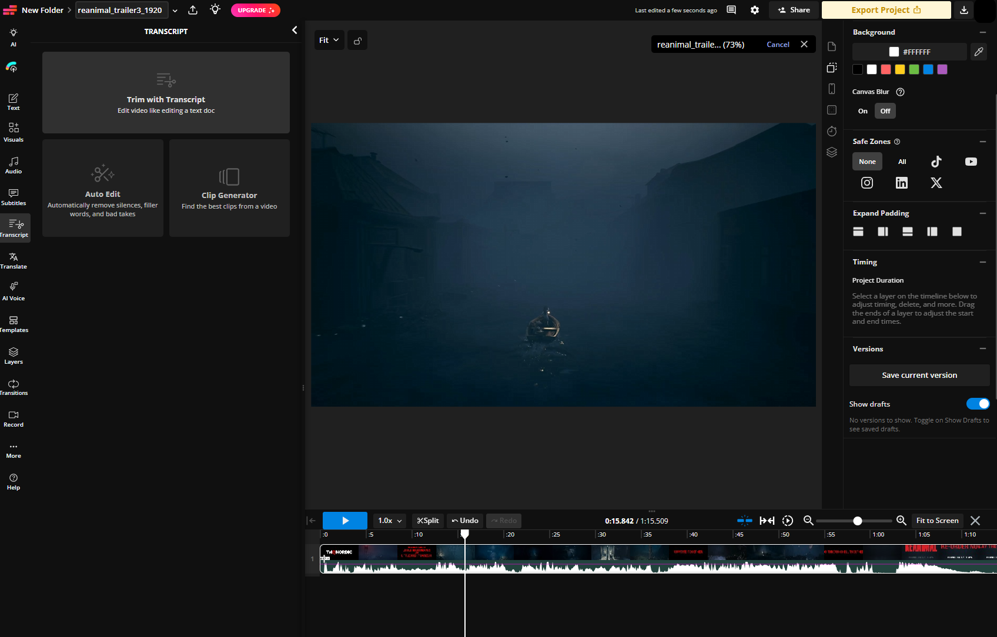Open the AI Voice panel

pos(14,291)
